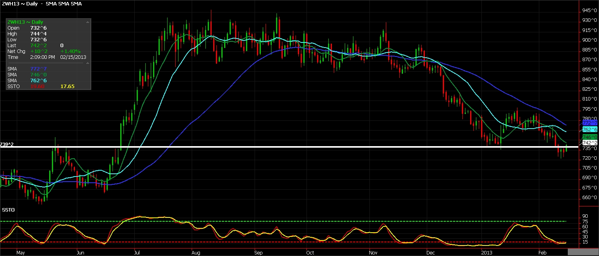Select the white horizontal price line

[289, 147]
